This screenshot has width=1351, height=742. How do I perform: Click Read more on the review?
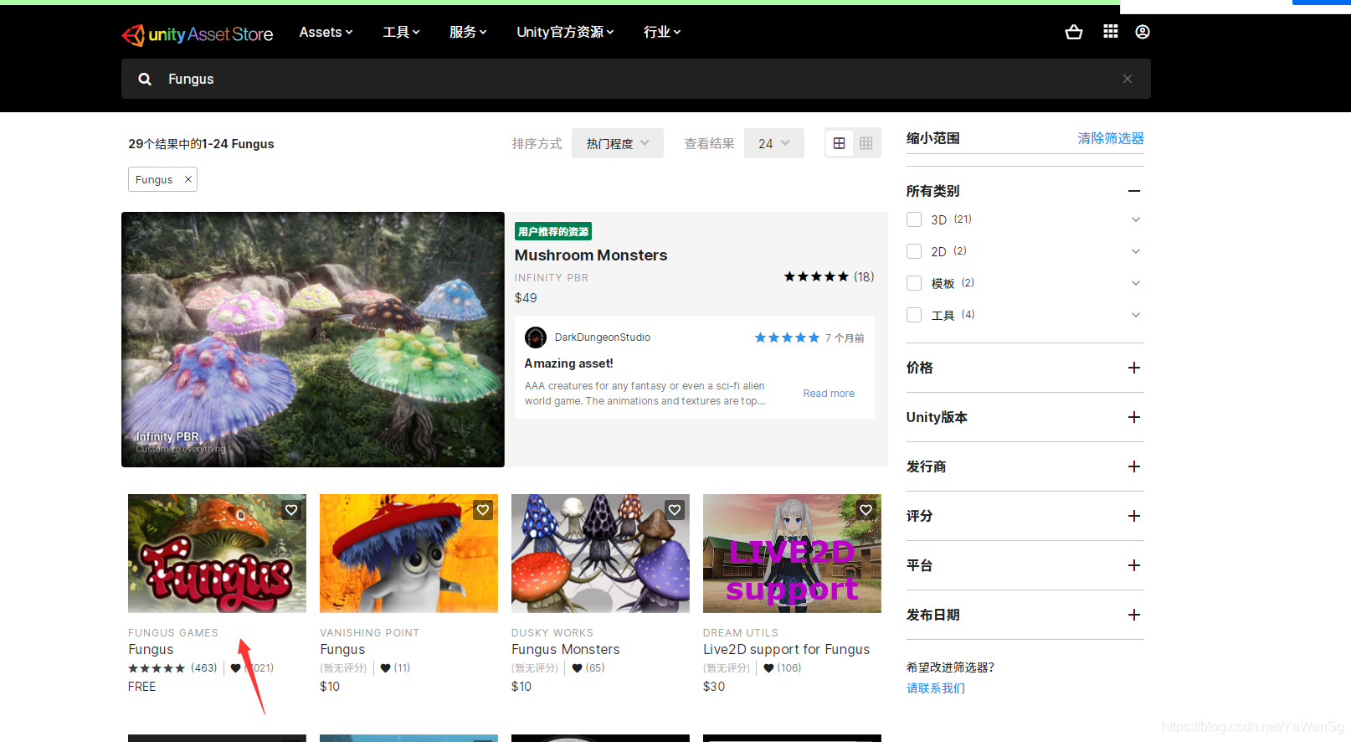coord(829,394)
